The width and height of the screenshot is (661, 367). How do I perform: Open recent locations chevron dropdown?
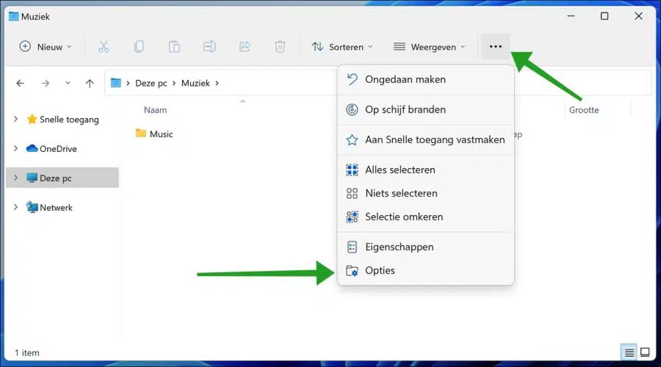[x=68, y=83]
